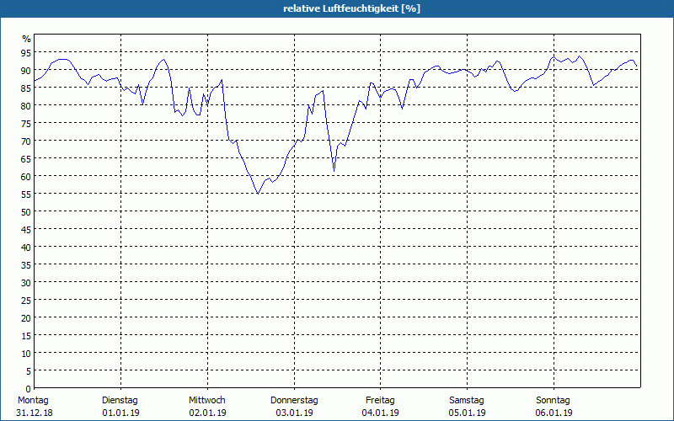674x421 pixels.
Task: Click the 30 y-axis value
Action: (26, 283)
